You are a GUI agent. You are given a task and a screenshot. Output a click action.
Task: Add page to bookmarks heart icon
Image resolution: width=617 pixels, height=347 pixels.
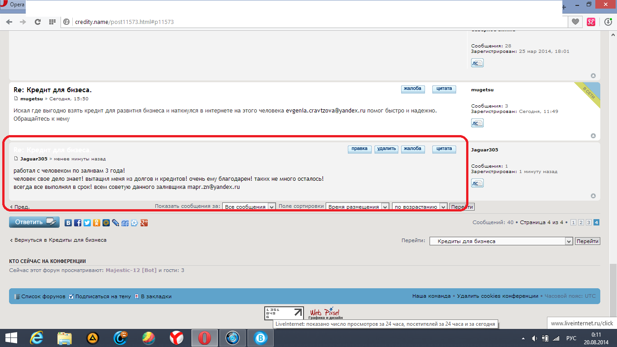(x=575, y=22)
